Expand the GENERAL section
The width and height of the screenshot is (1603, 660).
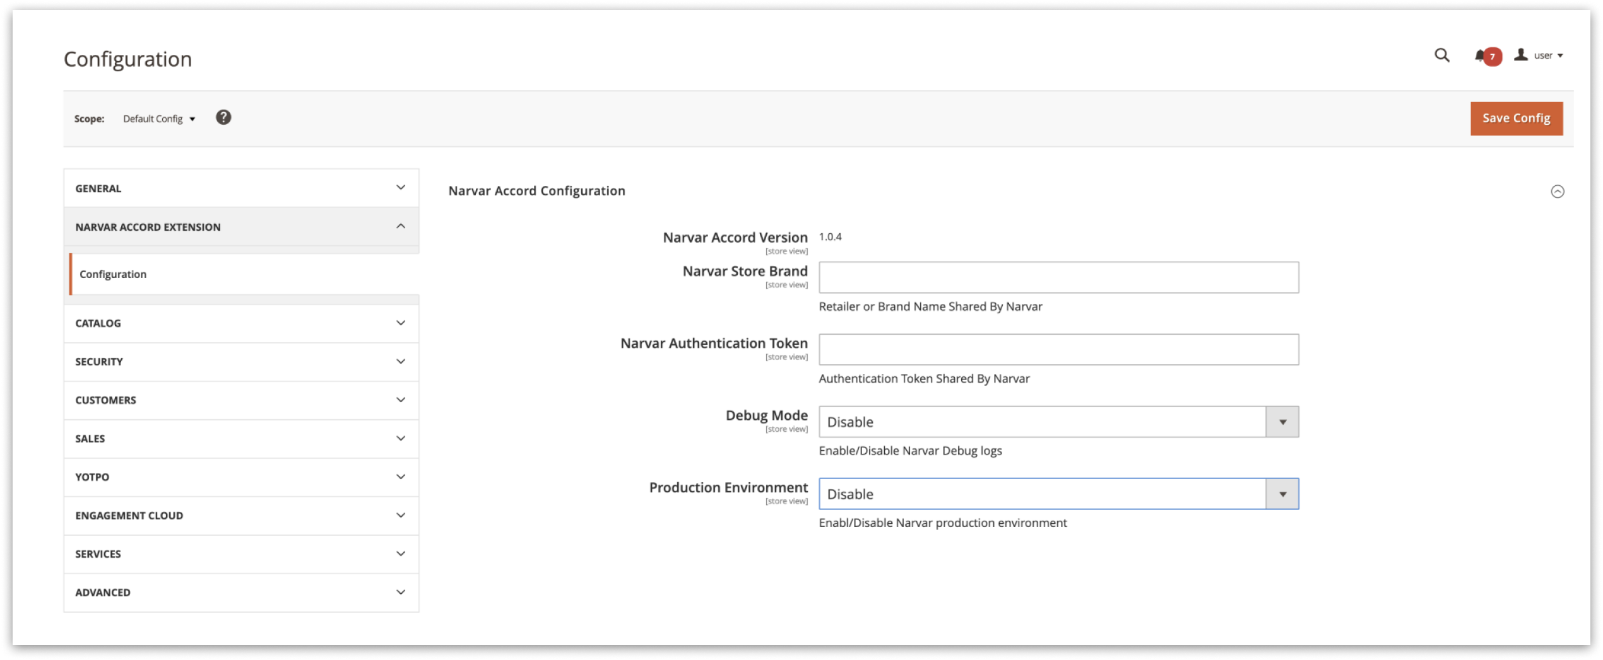241,188
